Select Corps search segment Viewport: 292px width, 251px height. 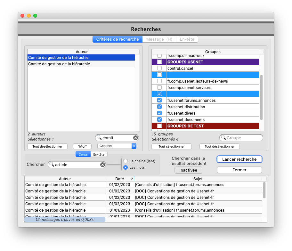(x=83, y=154)
